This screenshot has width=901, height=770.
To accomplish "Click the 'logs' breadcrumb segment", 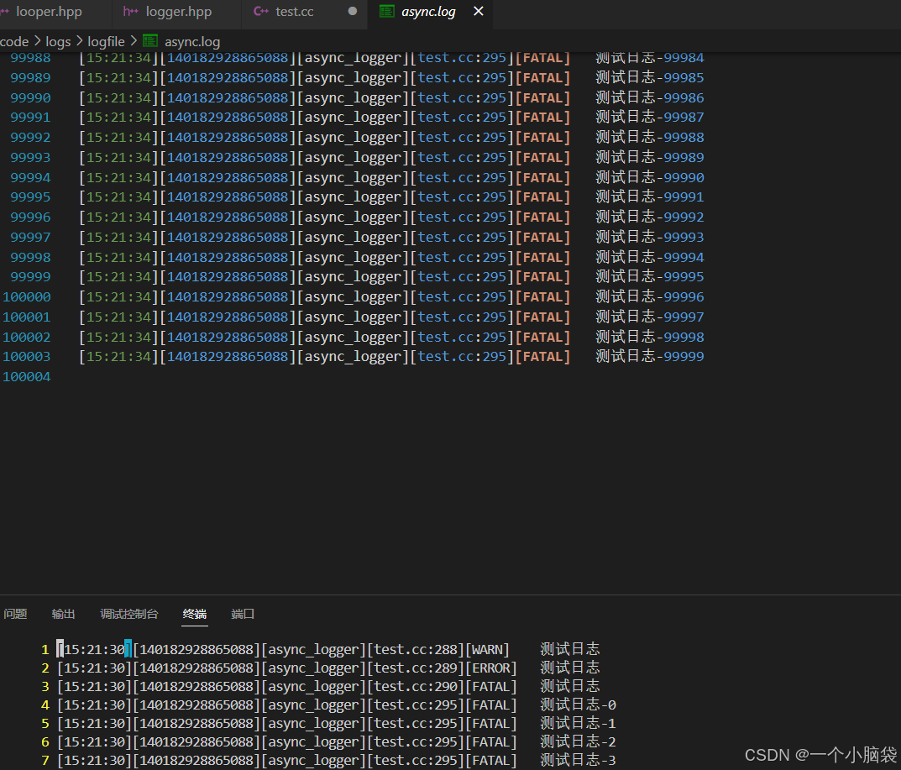I will [x=58, y=41].
